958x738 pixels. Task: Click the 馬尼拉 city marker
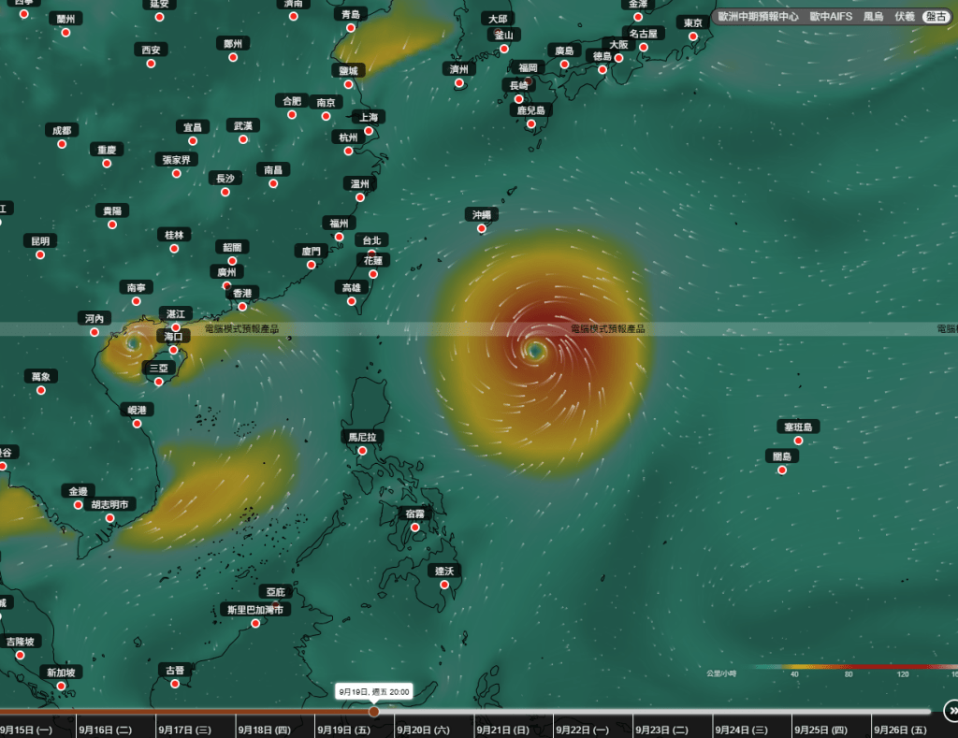362,451
